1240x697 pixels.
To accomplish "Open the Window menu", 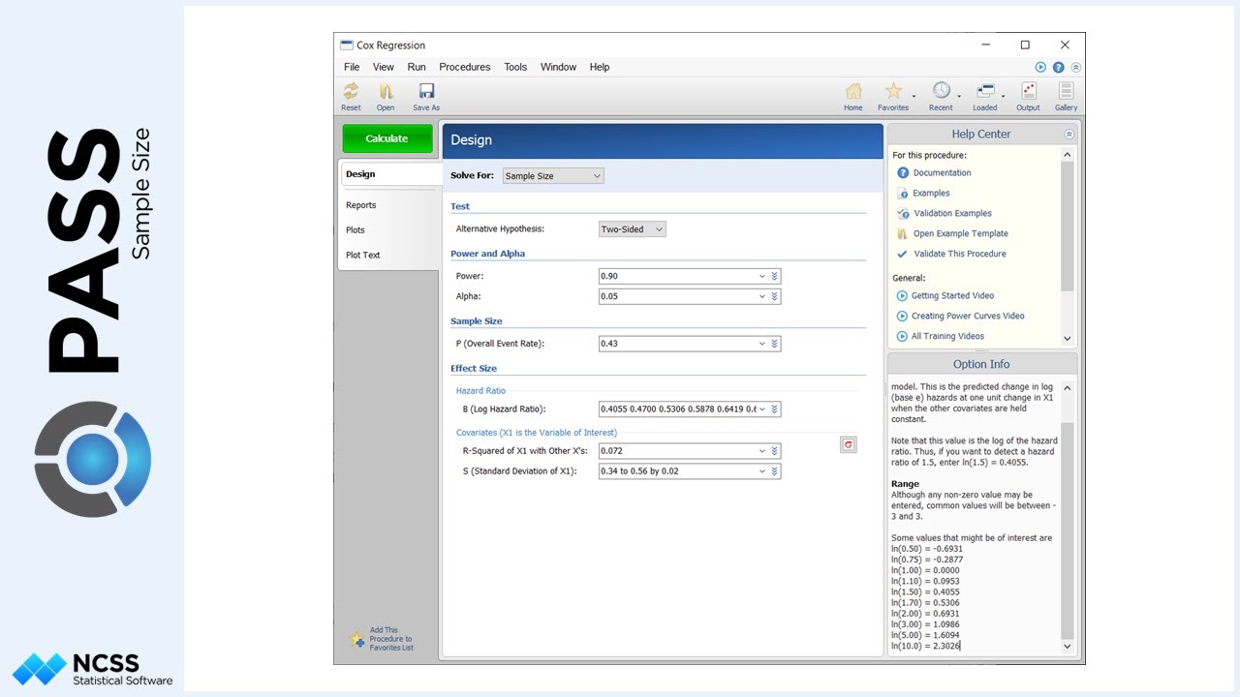I will click(x=558, y=67).
